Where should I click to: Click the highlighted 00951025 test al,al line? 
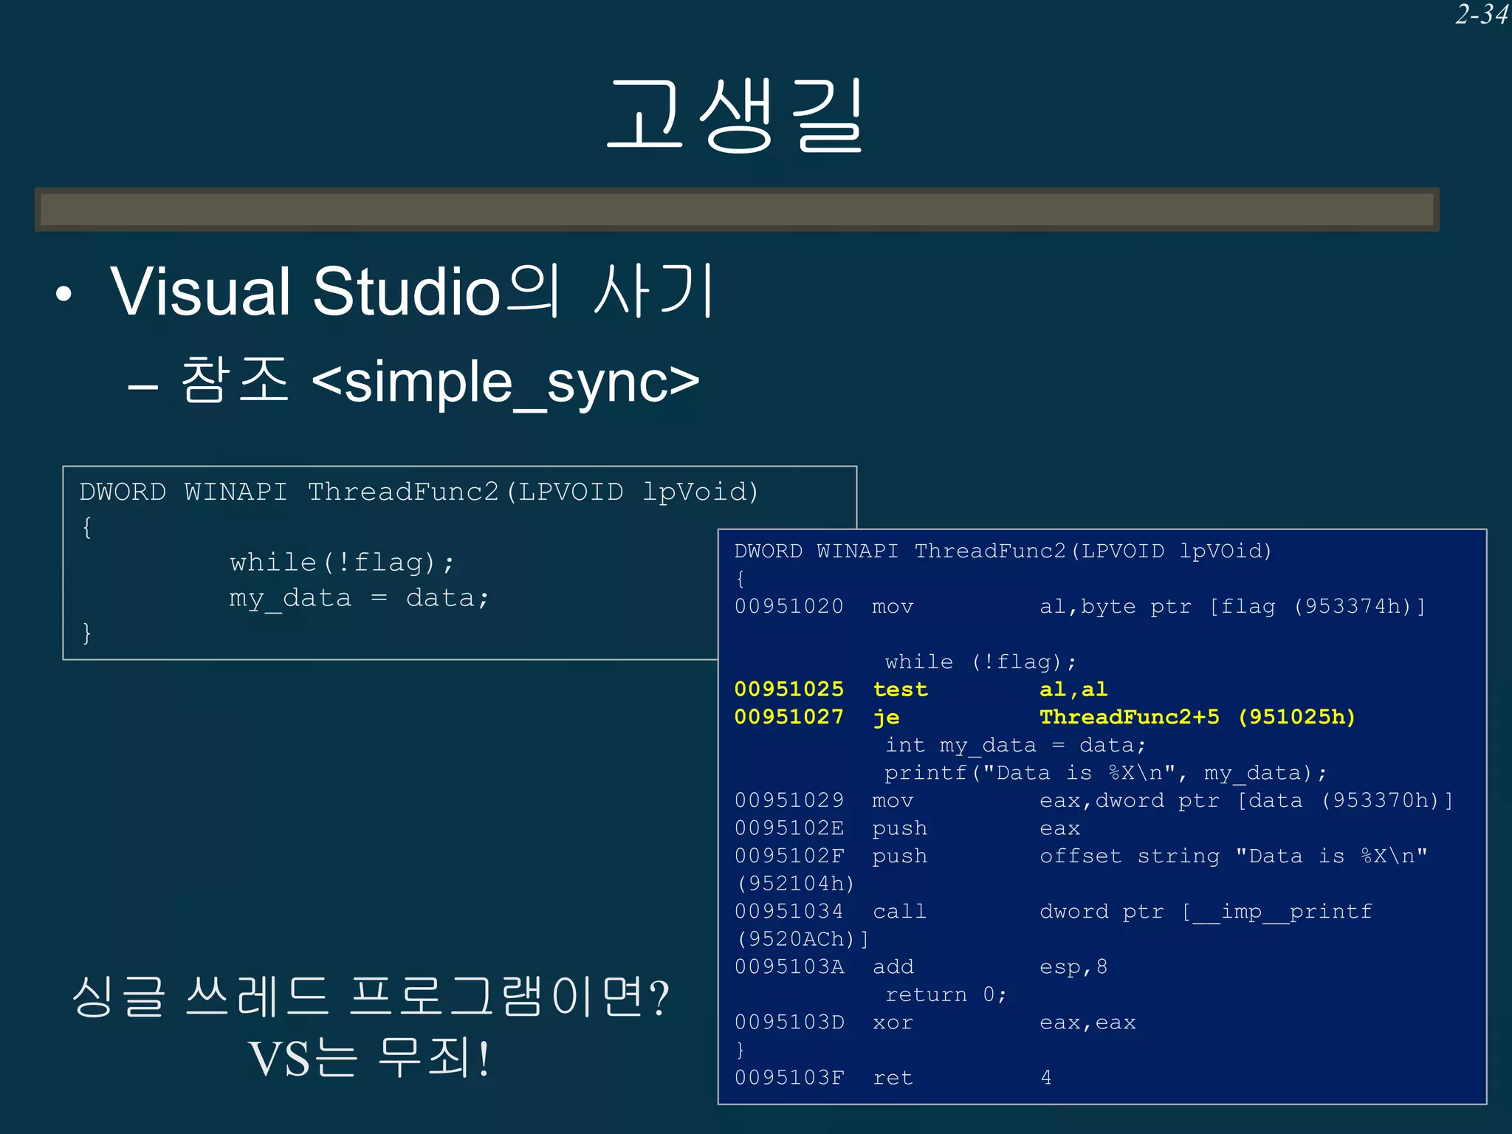coord(921,690)
